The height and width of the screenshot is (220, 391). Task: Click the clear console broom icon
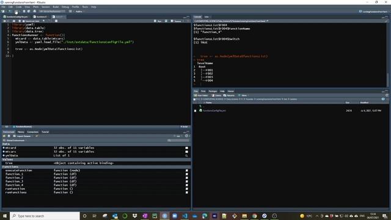tap(386, 21)
